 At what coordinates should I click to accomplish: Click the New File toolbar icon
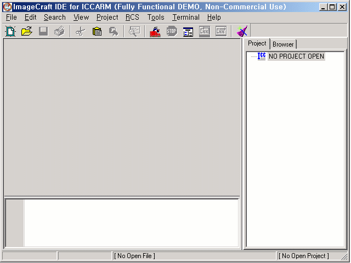click(10, 31)
